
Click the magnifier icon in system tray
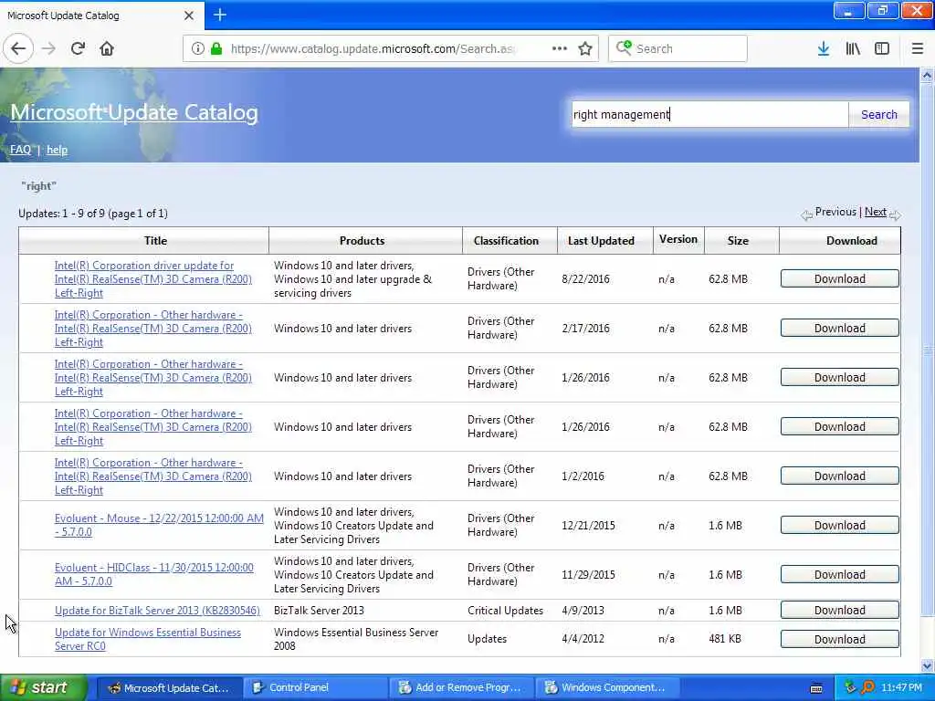point(867,688)
